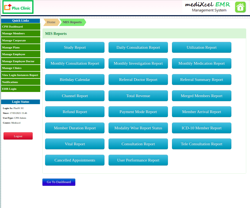Image resolution: width=250 pixels, height=208 pixels.
Task: Click the red Logout button
Action: [18, 136]
